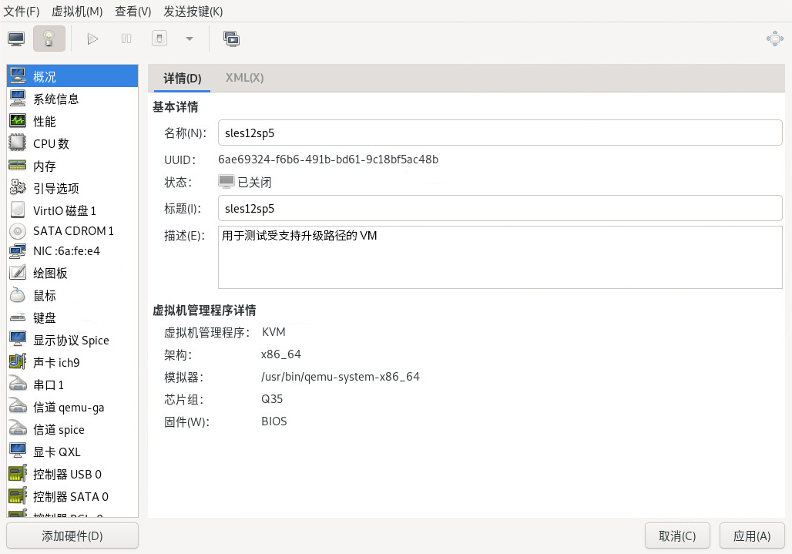The width and height of the screenshot is (792, 554).
Task: Click the 添加硬件(D) button
Action: pyautogui.click(x=72, y=536)
